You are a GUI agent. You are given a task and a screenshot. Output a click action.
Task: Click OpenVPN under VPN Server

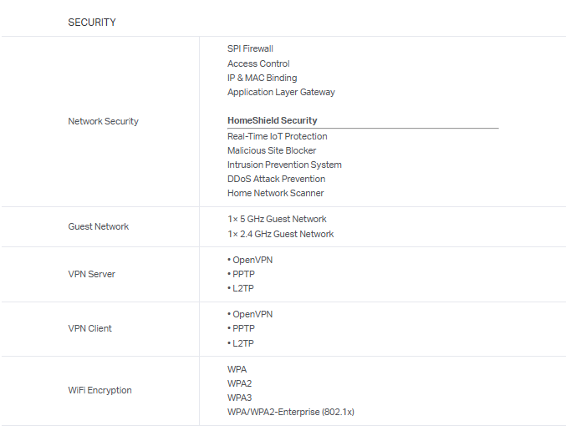252,260
